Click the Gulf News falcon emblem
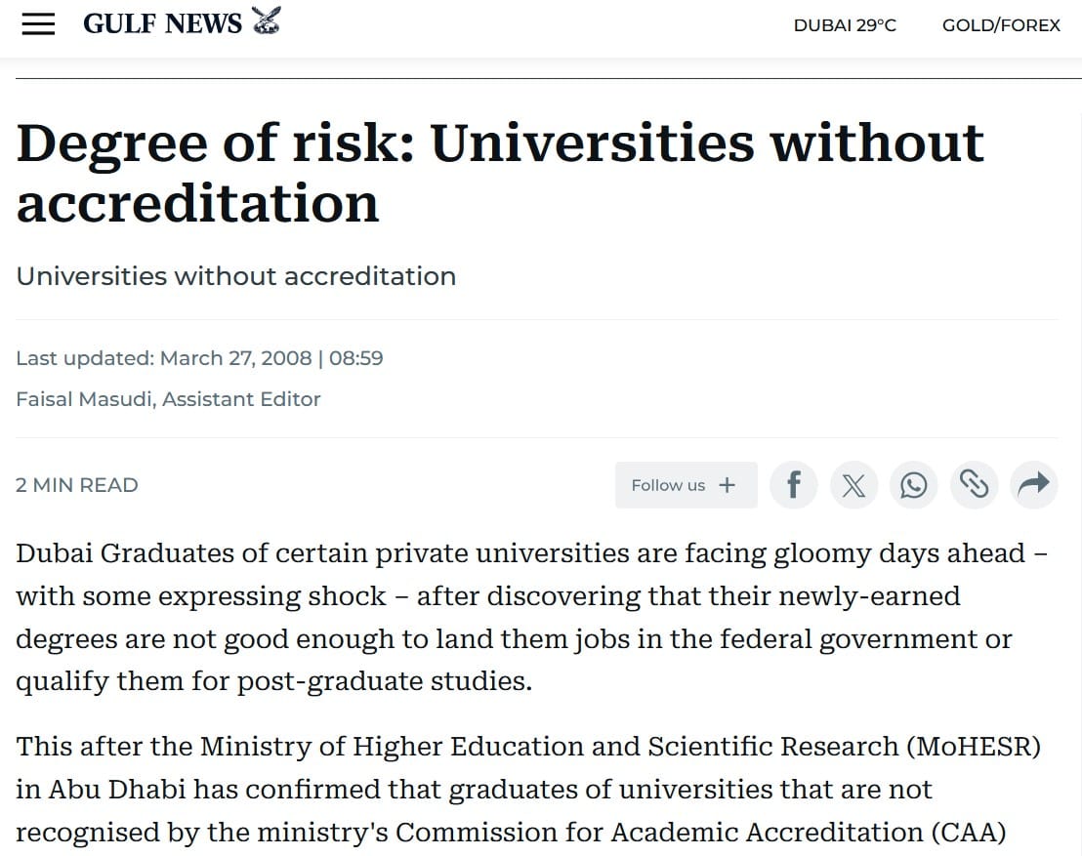The image size is (1082, 856). [266, 21]
